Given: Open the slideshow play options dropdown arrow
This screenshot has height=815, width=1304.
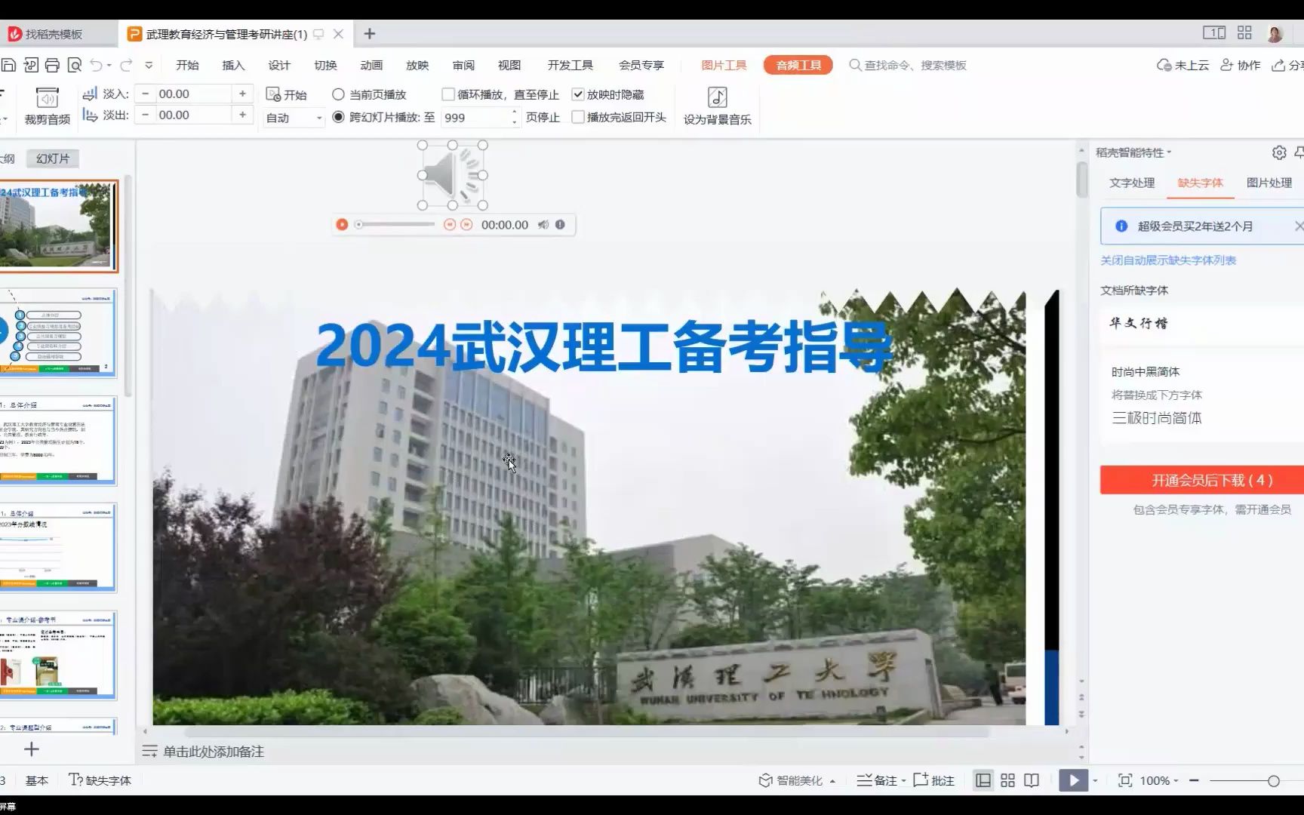Looking at the screenshot, I should [x=1095, y=781].
